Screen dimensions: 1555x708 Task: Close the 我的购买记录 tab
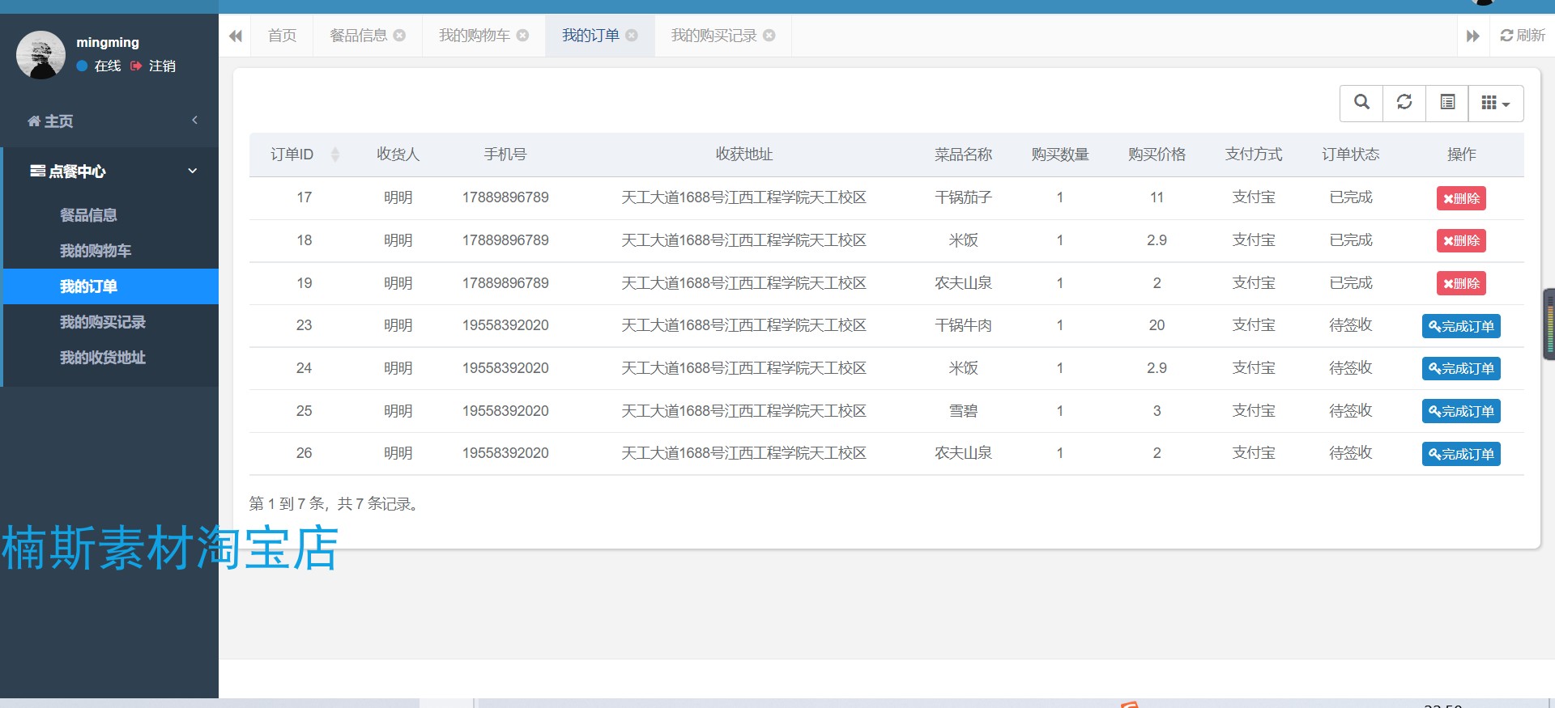[x=769, y=36]
